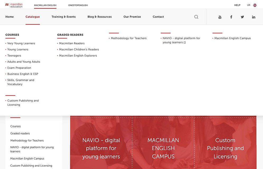
Task: Go to Methodology for Teachers in mega menu
Action: pos(129,38)
